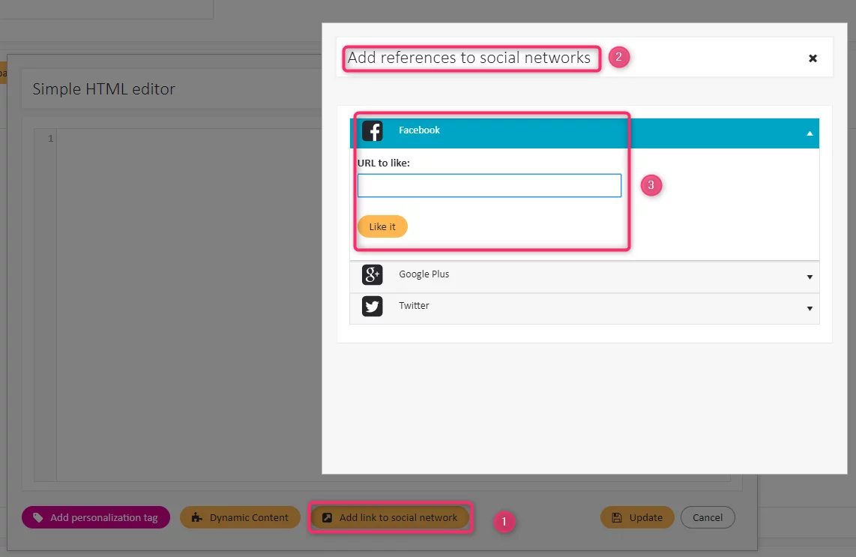Open the Twitter accordion row
This screenshot has width=856, height=557.
(x=585, y=308)
